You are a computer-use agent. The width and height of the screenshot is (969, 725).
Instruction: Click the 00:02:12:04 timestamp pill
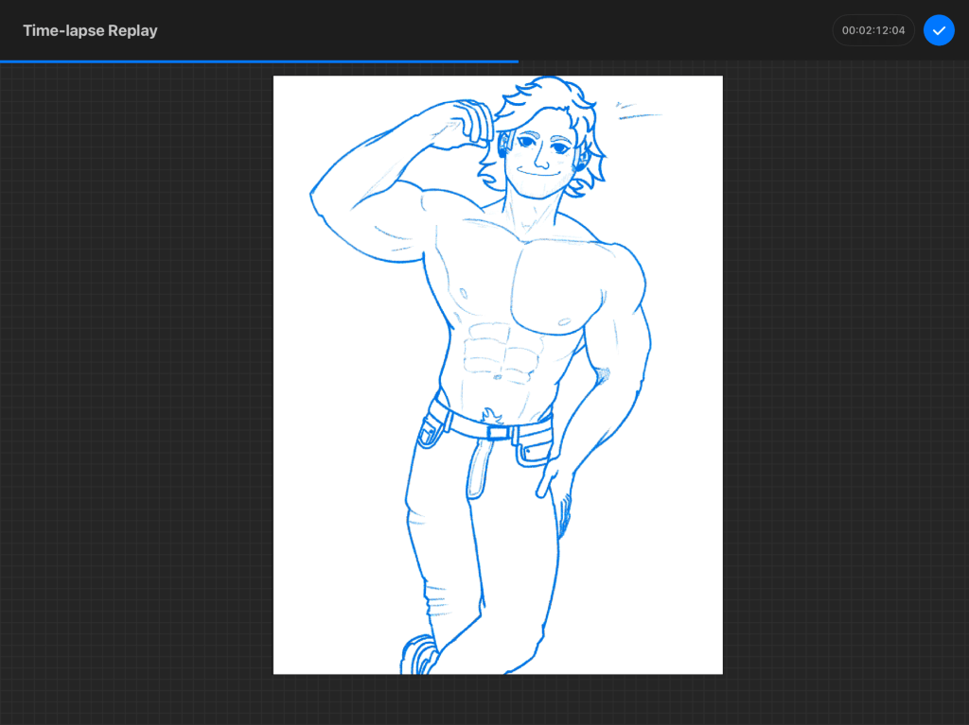point(872,30)
